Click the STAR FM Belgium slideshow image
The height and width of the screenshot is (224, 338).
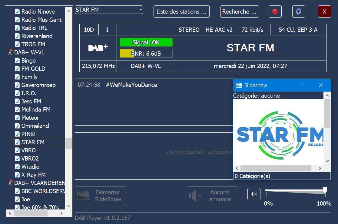click(x=279, y=132)
